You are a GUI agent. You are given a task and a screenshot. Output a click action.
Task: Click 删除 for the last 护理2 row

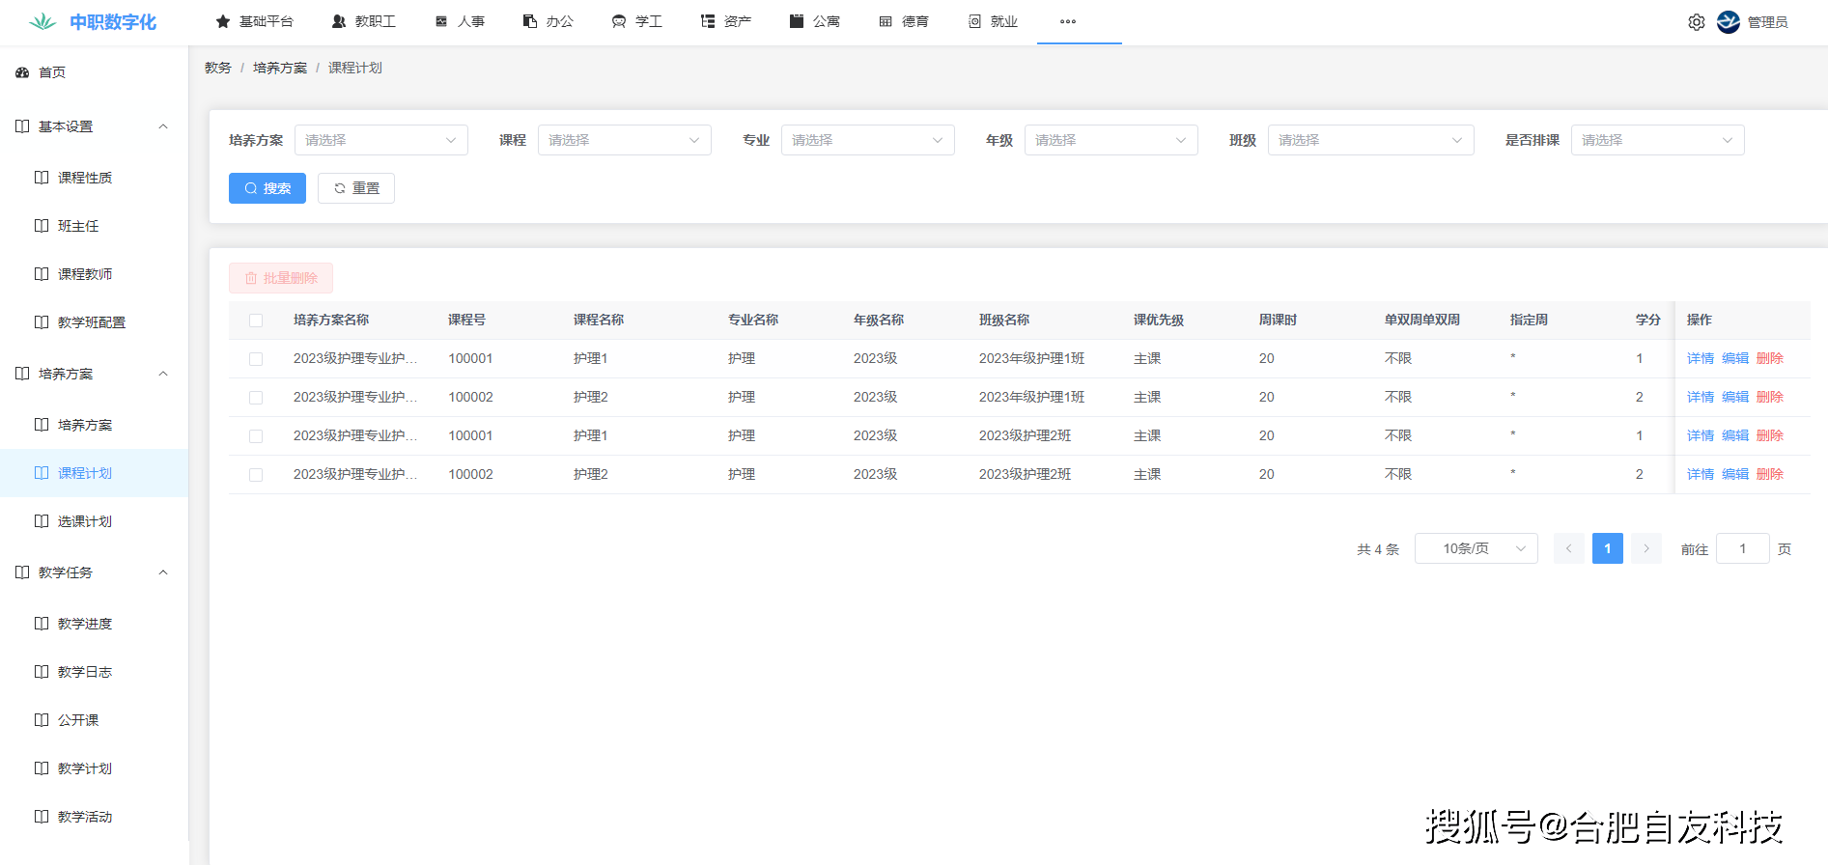[1770, 474]
